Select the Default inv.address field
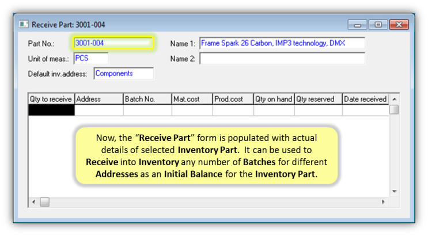Viewport: 428px width, 236px height. click(123, 74)
